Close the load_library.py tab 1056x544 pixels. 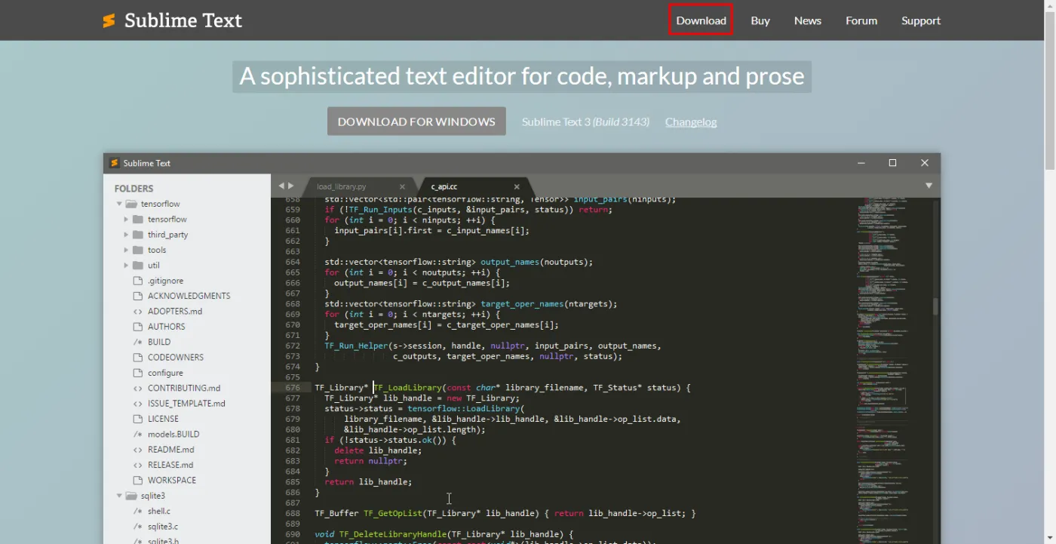(x=402, y=186)
